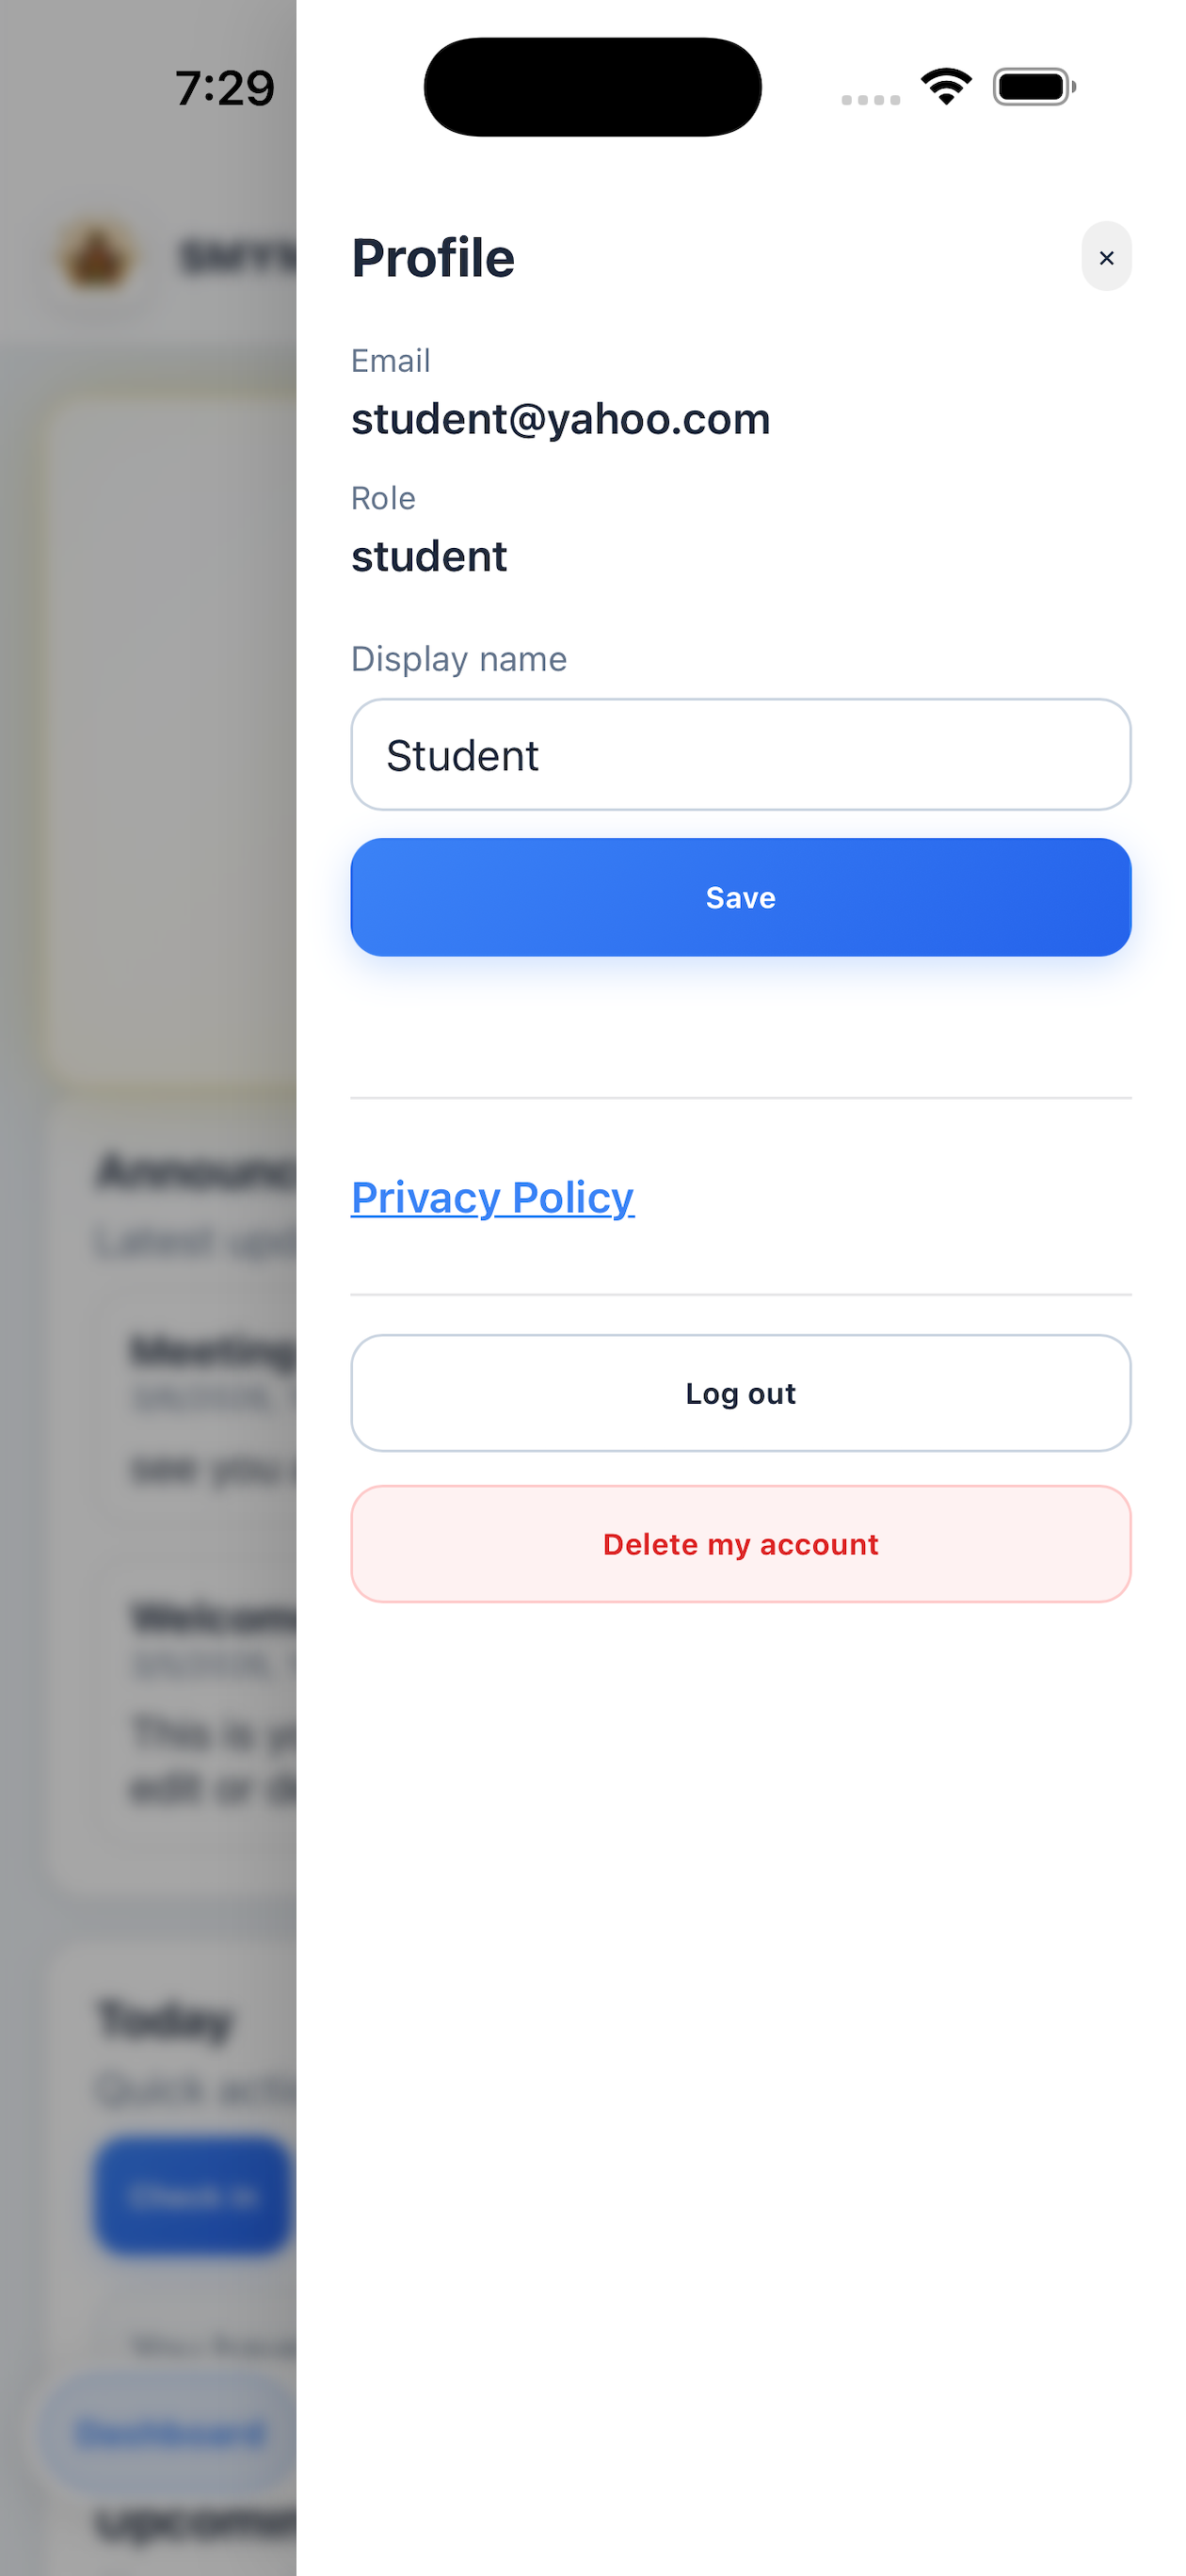Select Delete my account button
The image size is (1186, 2576).
click(x=741, y=1544)
